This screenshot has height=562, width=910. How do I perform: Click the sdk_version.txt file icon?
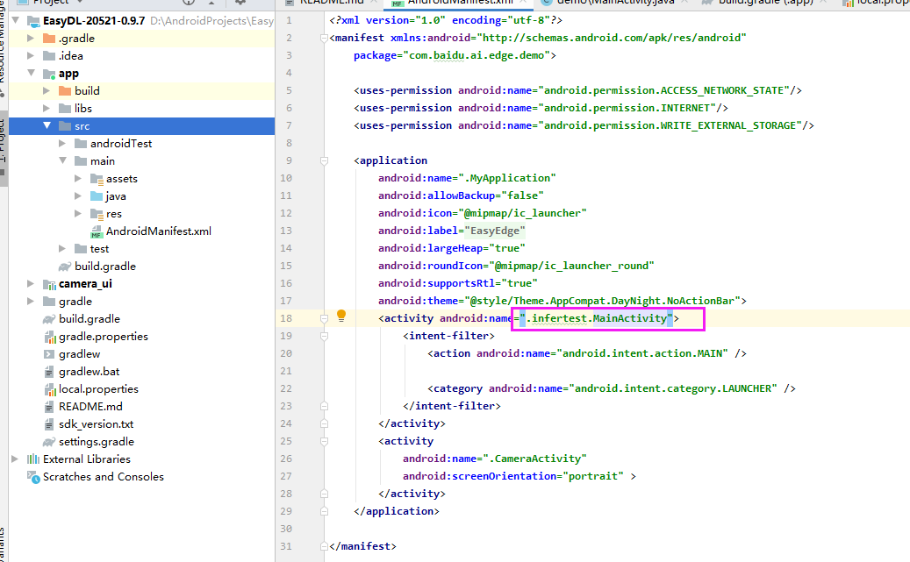coord(49,424)
